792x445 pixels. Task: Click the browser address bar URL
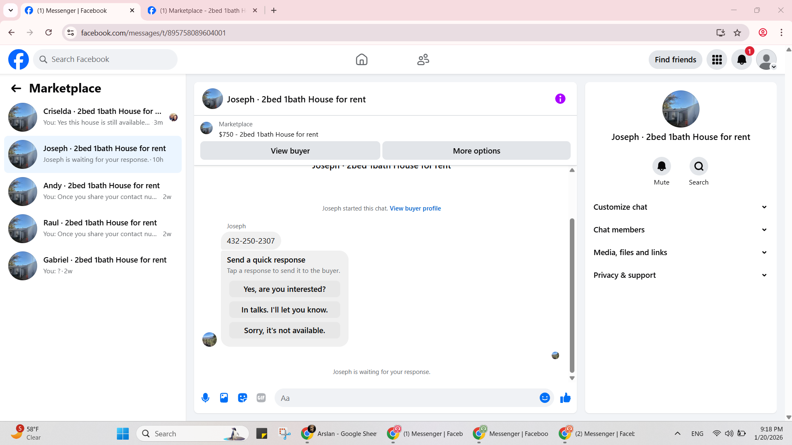(153, 33)
